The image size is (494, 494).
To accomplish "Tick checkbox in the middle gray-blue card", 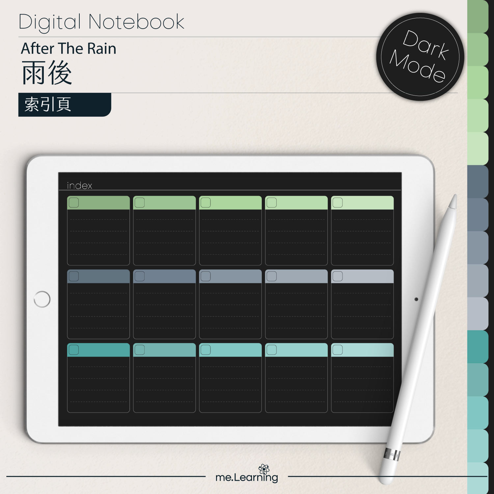I will (206, 276).
